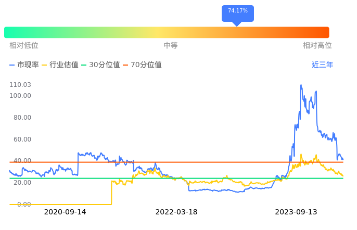This screenshot has height=230, width=357.
Task: Click the 相对低位 label
Action: click(24, 46)
